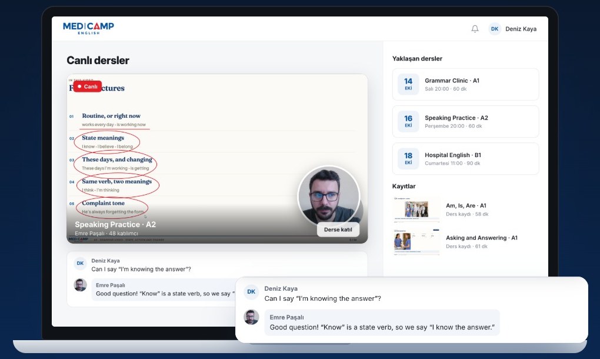Join the lesson with Derse katıl
This screenshot has width=600, height=359.
(x=338, y=230)
